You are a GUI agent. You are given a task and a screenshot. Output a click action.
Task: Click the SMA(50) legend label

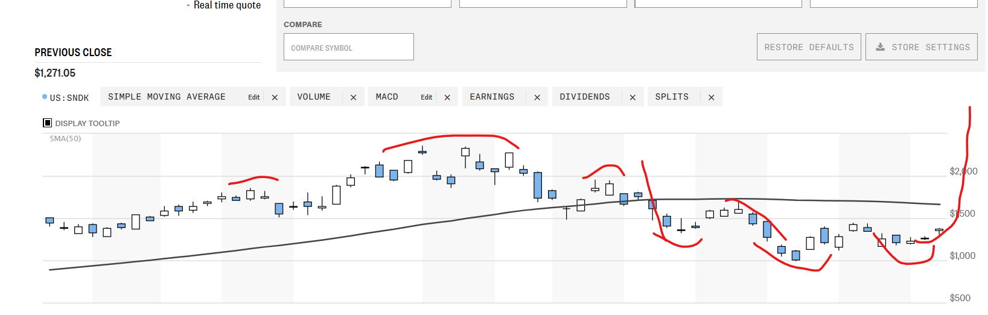(65, 138)
